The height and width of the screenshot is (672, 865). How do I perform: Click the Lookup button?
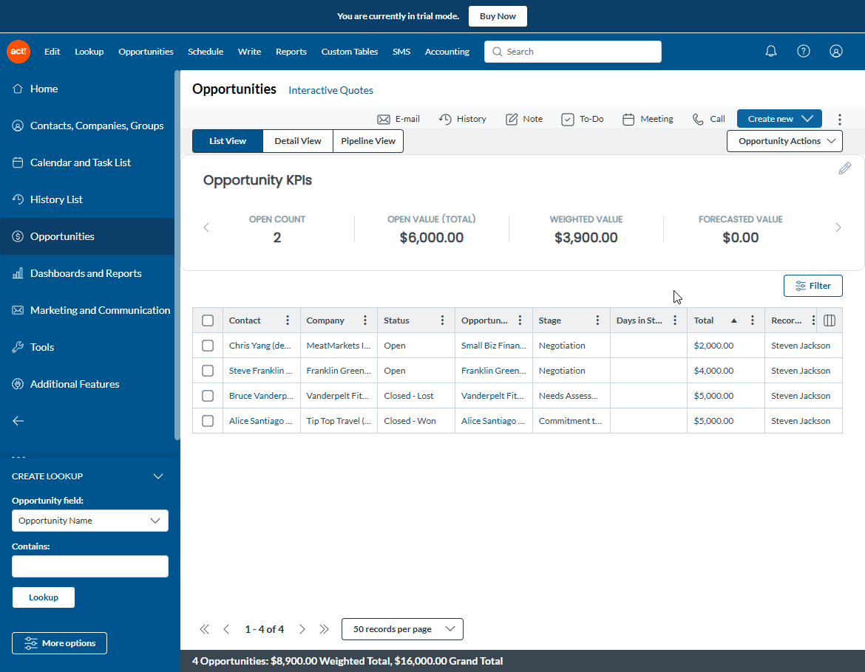click(x=44, y=597)
